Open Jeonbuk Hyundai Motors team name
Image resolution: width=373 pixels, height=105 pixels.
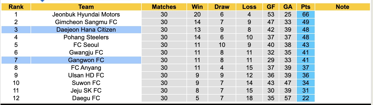coord(86,14)
